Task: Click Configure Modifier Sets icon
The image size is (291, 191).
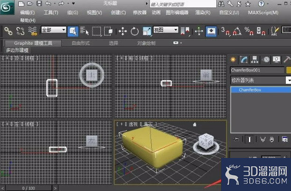Action: click(x=284, y=139)
